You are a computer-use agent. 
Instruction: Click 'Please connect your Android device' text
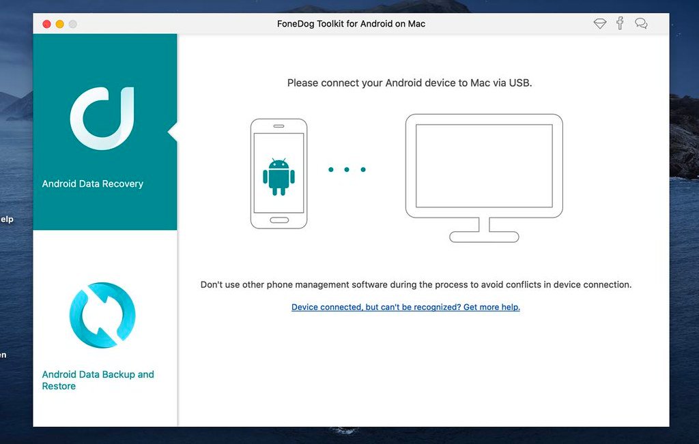pos(410,83)
